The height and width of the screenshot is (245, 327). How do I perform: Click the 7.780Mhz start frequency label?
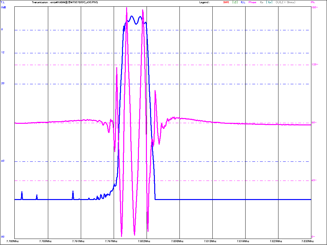click(x=14, y=241)
